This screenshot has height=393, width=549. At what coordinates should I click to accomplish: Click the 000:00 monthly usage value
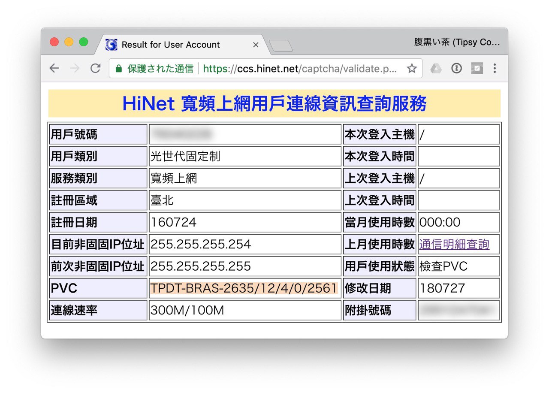click(440, 222)
